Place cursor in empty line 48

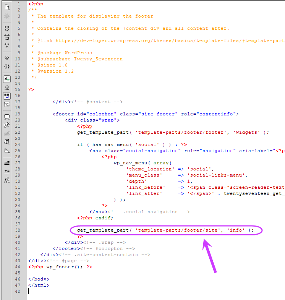[x=156, y=291]
